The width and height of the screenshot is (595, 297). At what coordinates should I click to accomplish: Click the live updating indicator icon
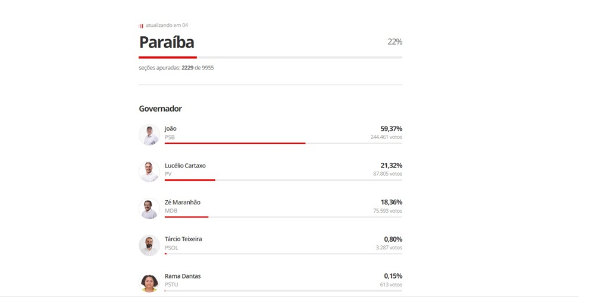coord(141,26)
